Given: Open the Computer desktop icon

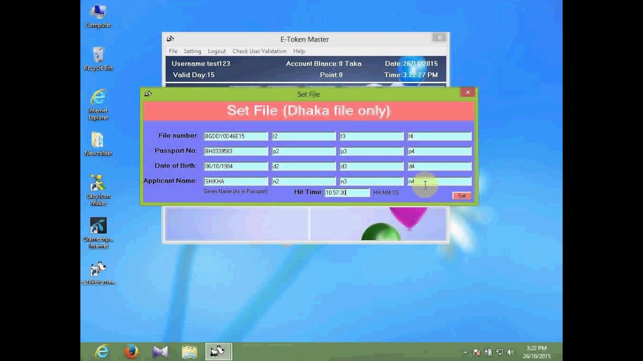Looking at the screenshot, I should [98, 16].
